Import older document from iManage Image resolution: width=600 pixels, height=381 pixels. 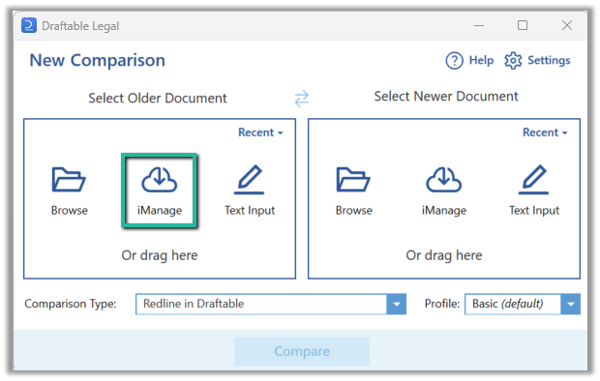[159, 190]
